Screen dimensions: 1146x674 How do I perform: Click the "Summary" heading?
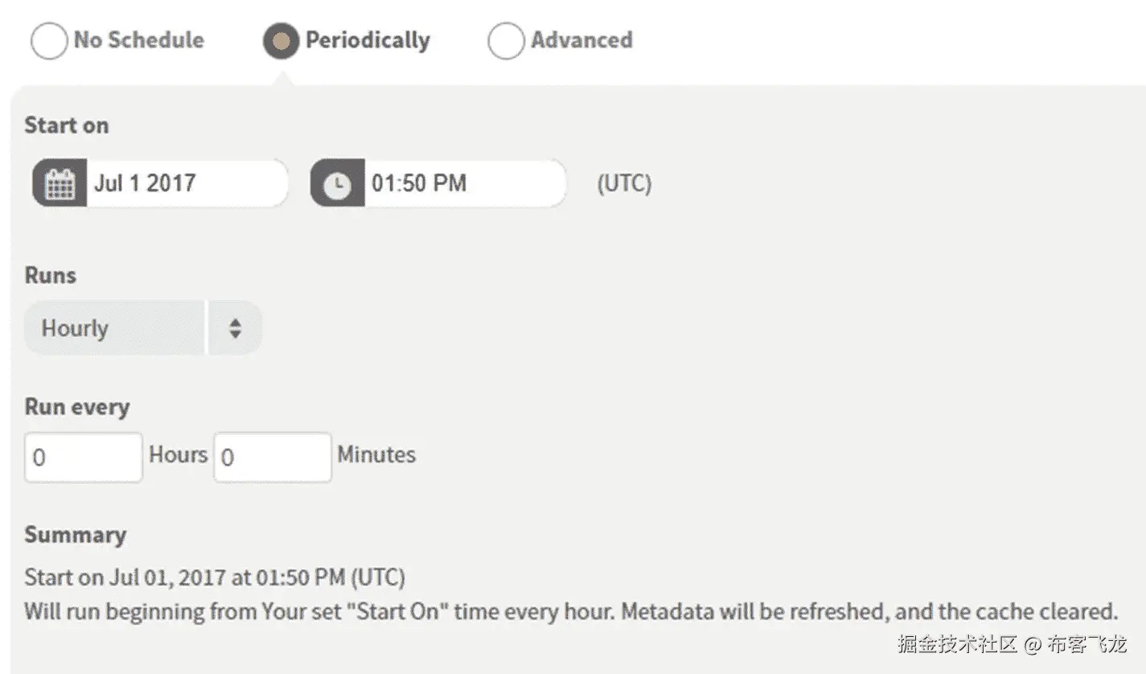pyautogui.click(x=76, y=536)
